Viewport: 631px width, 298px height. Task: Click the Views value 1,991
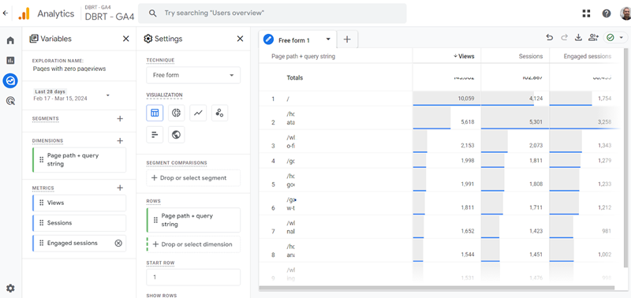468,184
